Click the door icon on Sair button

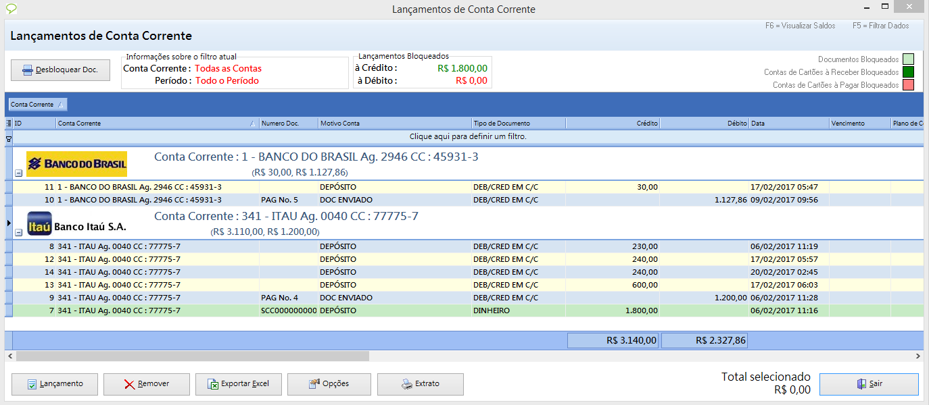pyautogui.click(x=861, y=384)
